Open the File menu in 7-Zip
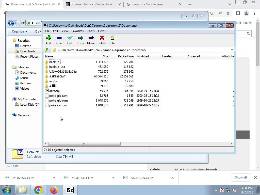Viewport: 260px width, 195px height. pos(47,31)
